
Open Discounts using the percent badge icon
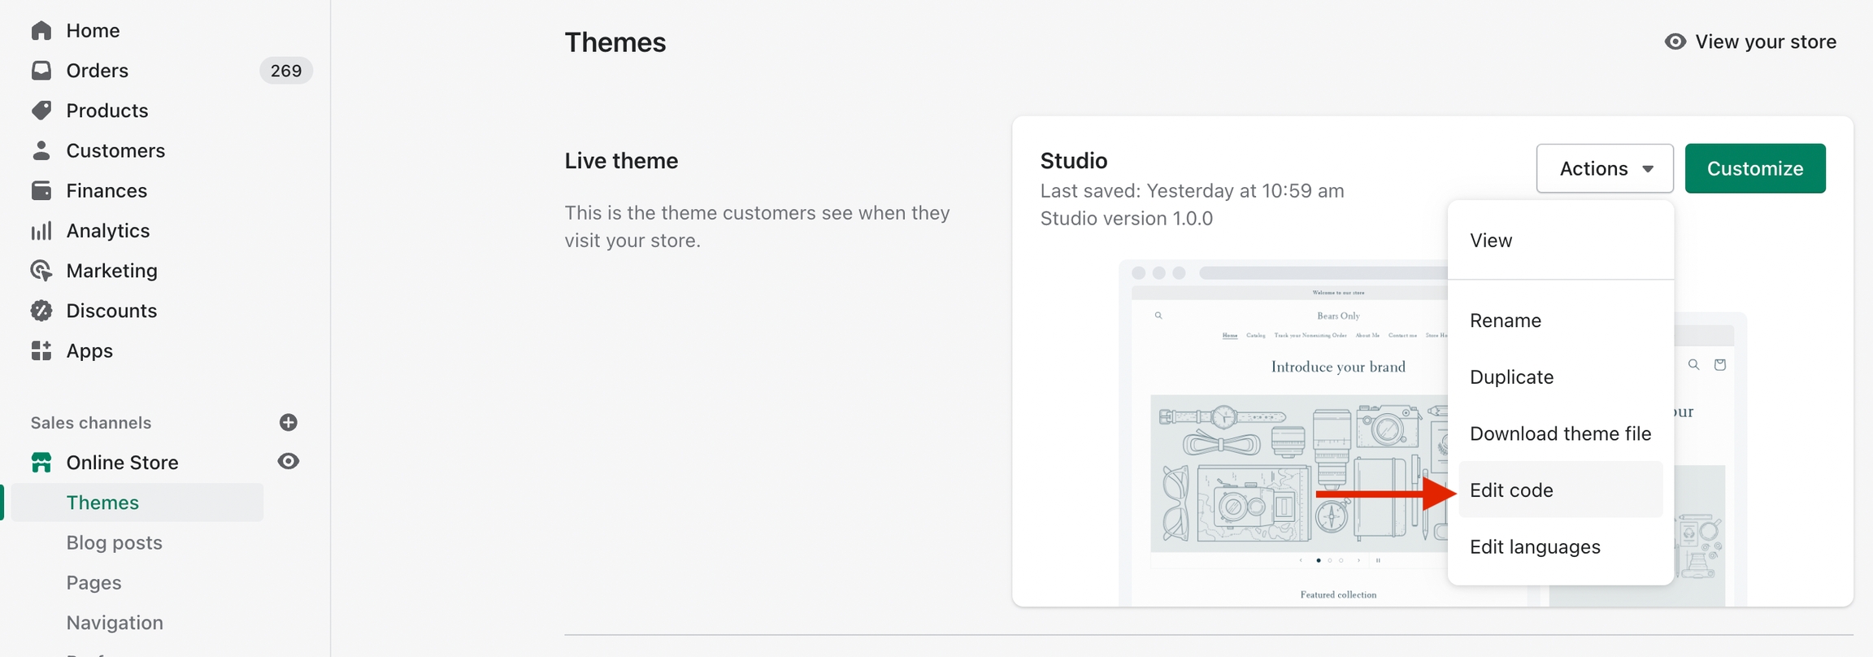pos(41,311)
